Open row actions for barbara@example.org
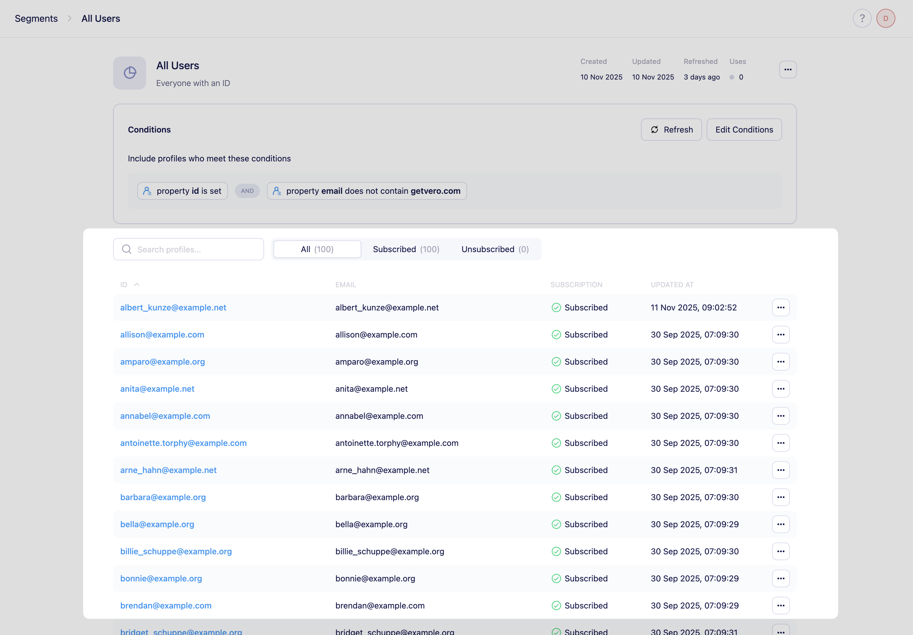Viewport: 913px width, 635px height. click(x=781, y=497)
